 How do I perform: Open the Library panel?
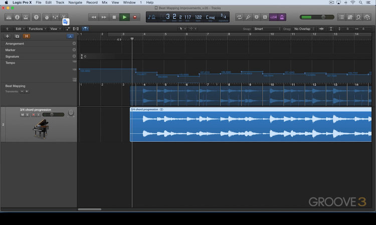[x=9, y=17]
